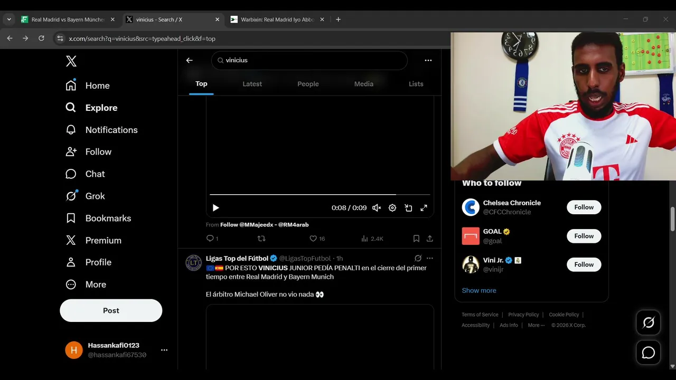The image size is (676, 380).
Task: Open floating Grok button
Action: pyautogui.click(x=649, y=322)
